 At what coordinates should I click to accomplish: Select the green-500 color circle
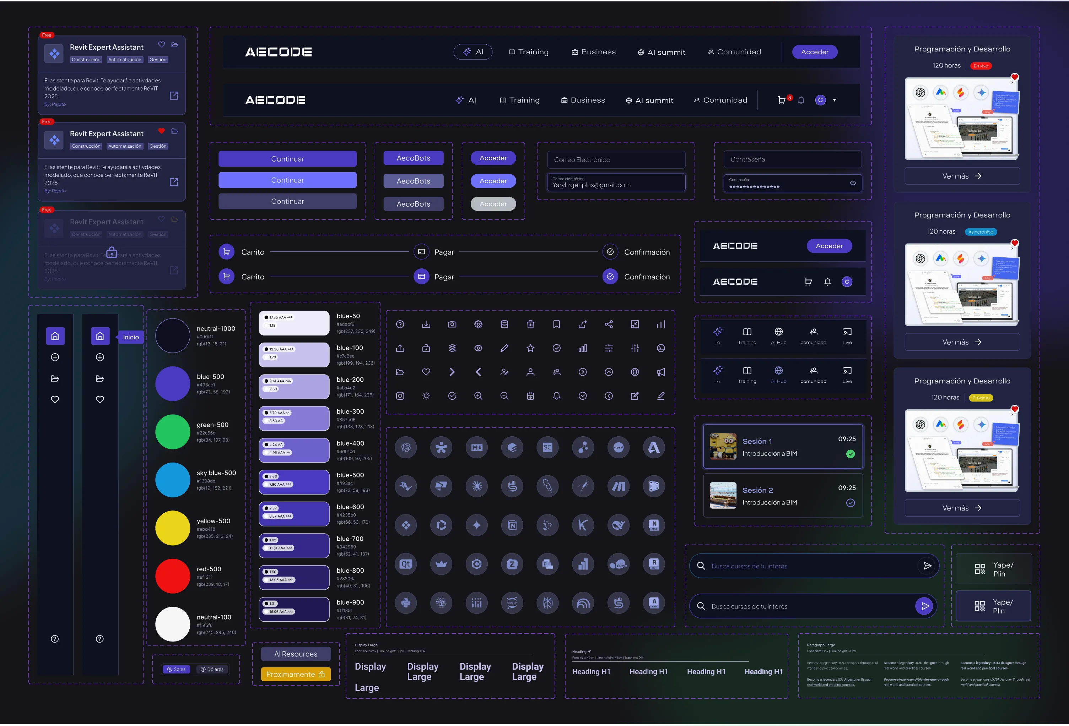coord(173,432)
